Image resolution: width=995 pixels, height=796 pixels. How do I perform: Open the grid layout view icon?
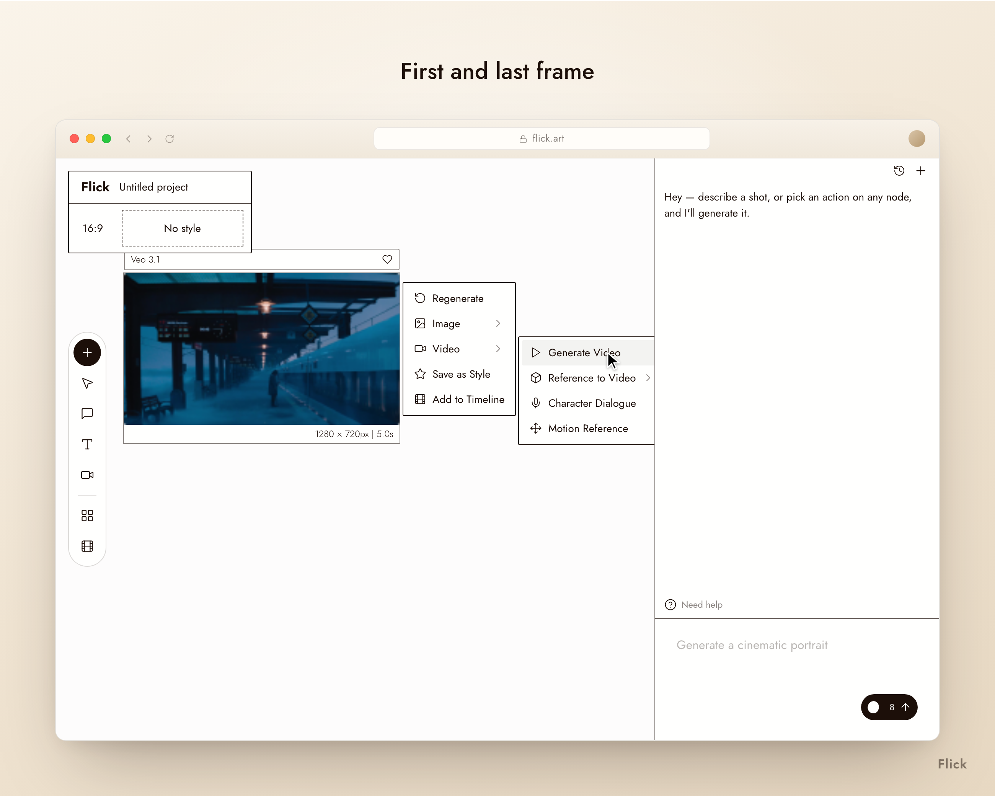[x=87, y=515]
